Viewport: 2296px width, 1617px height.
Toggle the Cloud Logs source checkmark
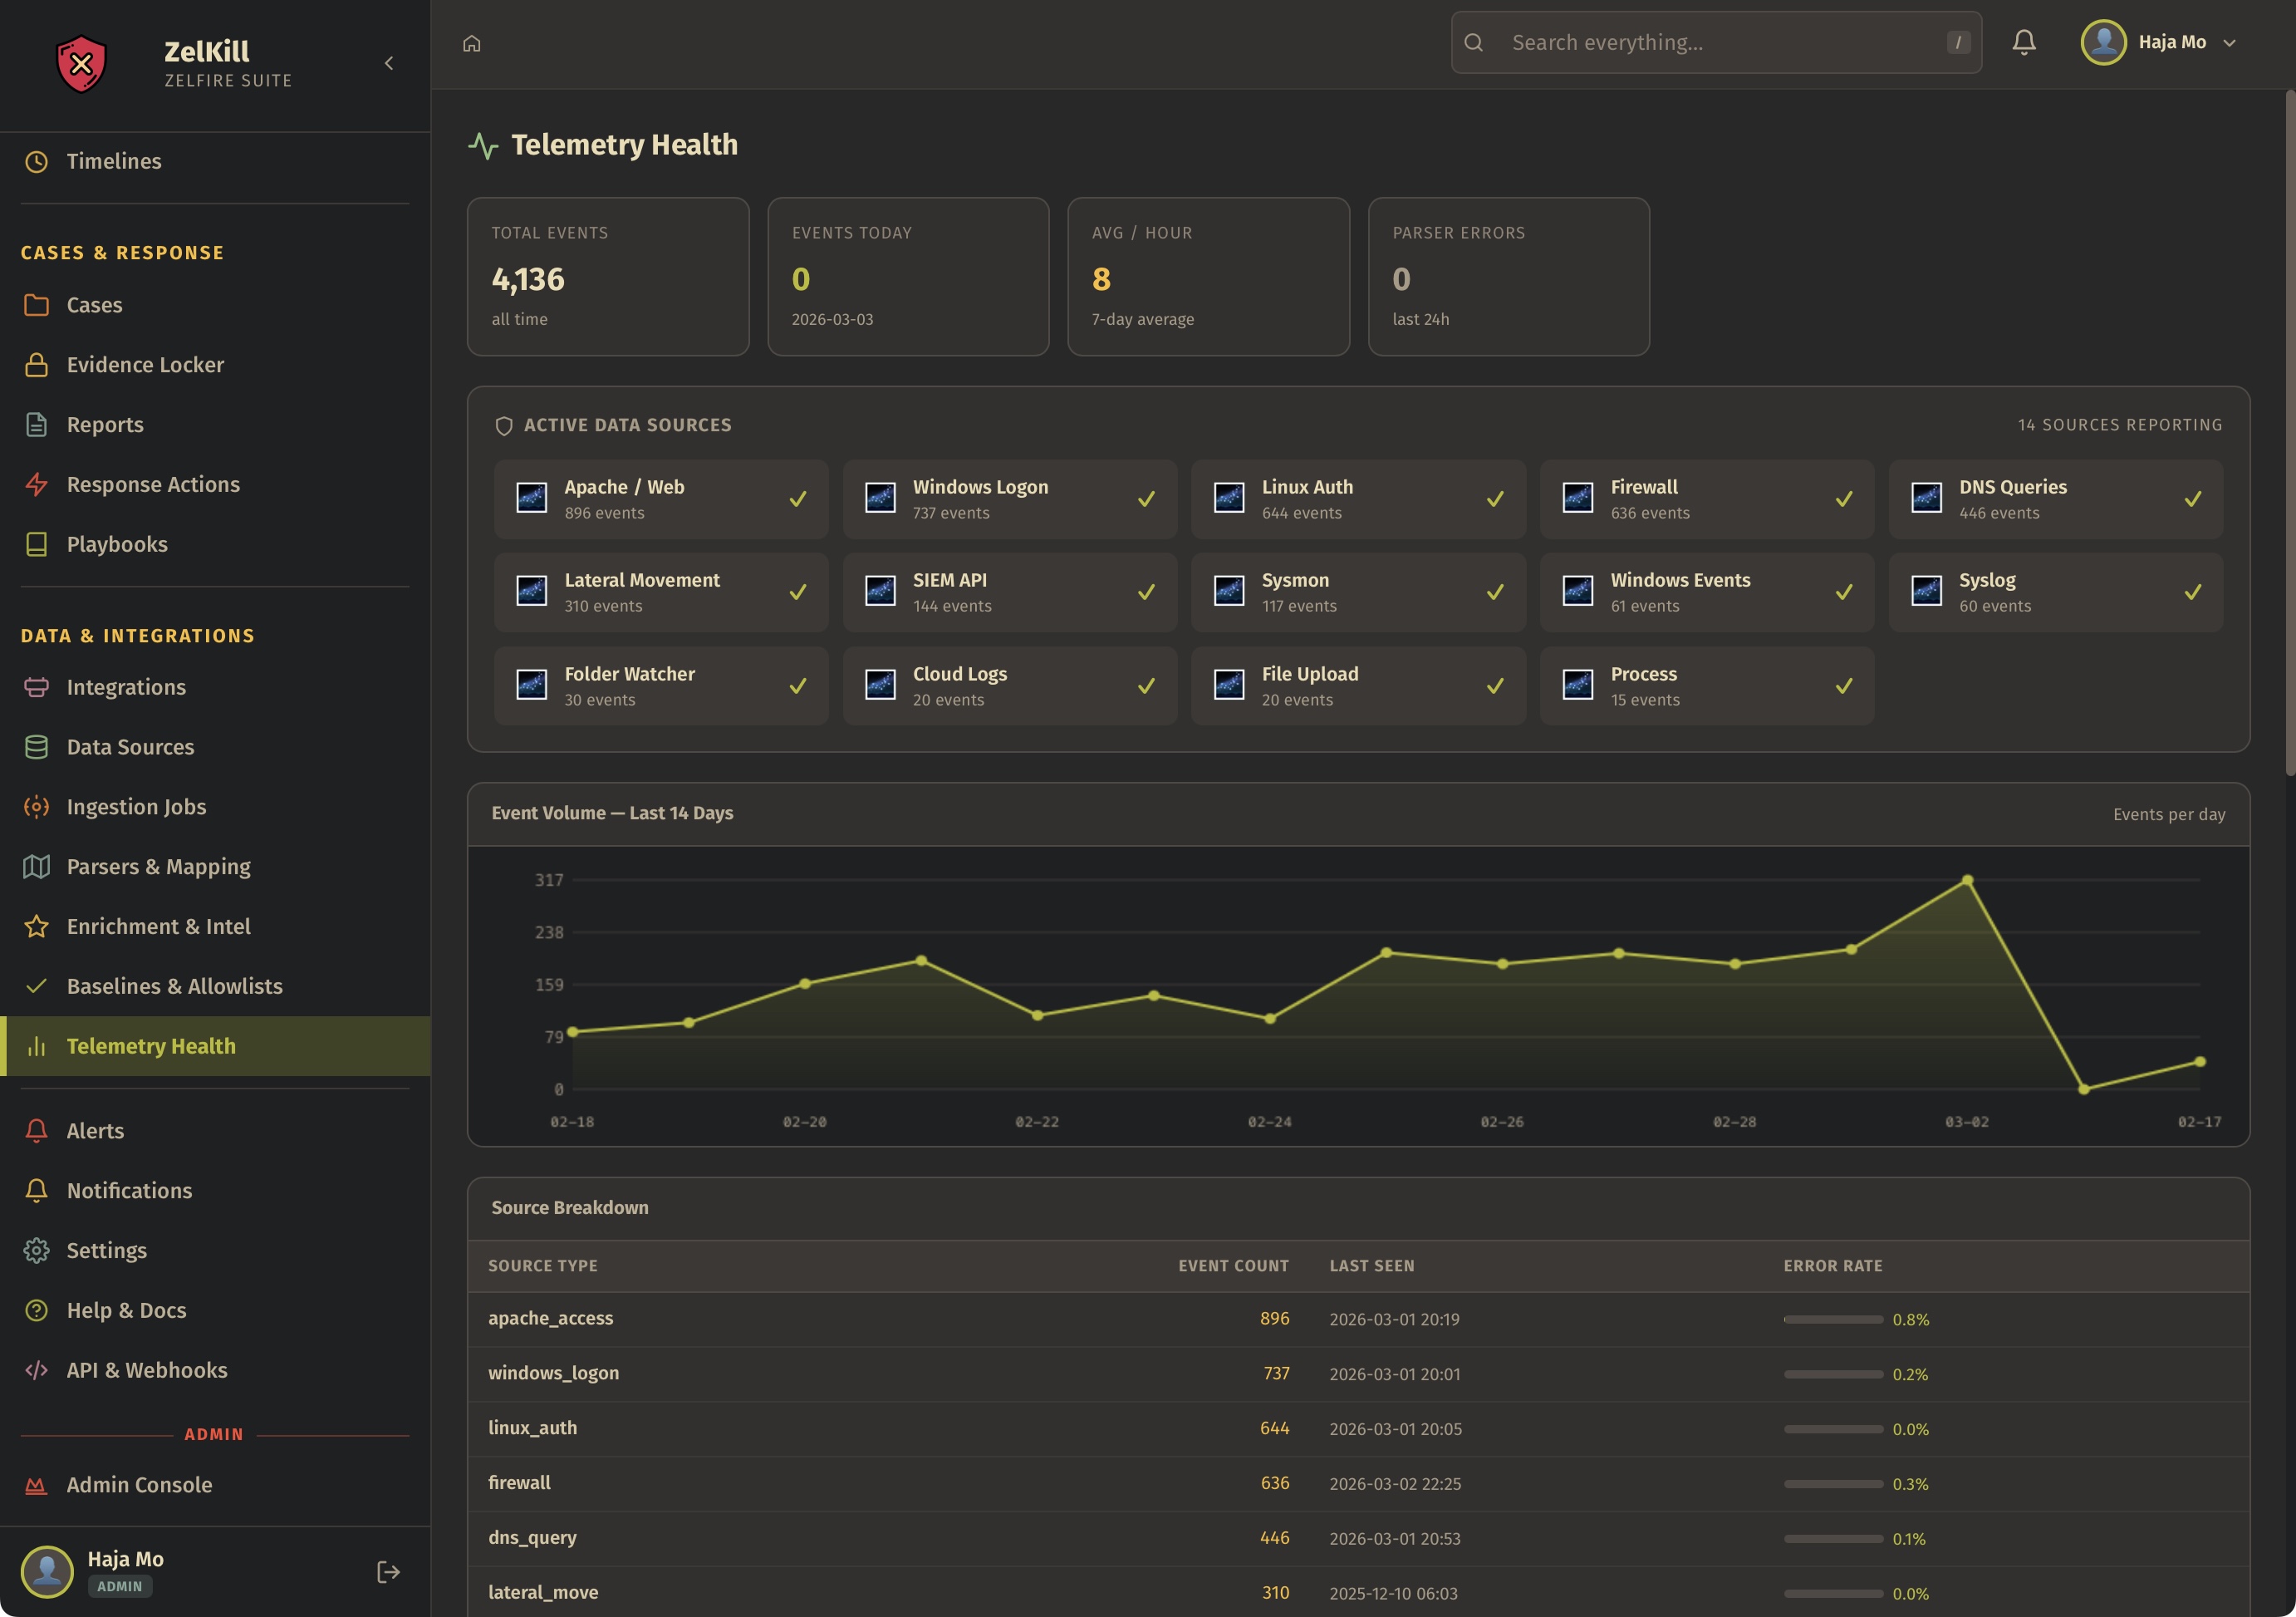click(1146, 686)
